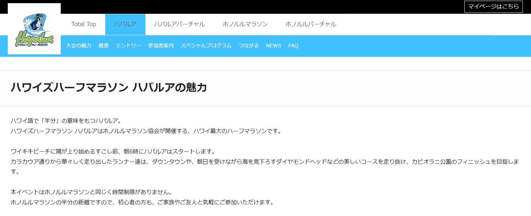Select the ハパルア tab
Screen dimensions: 531x216
tap(125, 24)
